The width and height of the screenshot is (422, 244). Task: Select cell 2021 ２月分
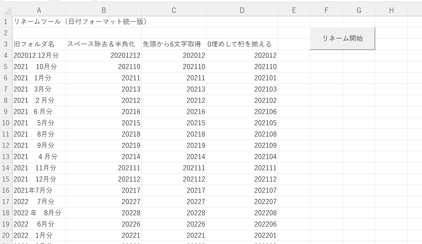point(39,101)
